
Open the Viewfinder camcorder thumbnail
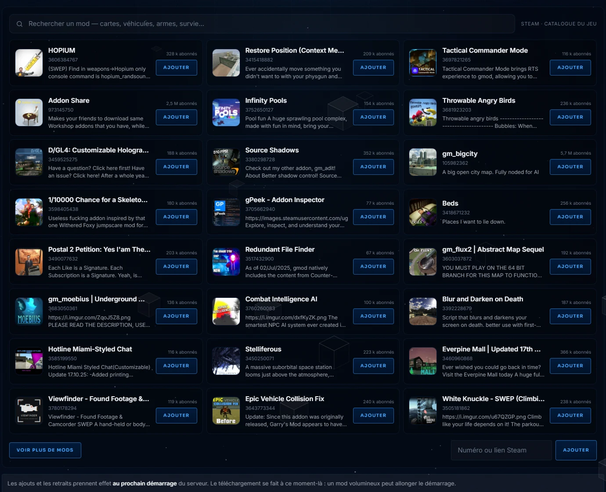[x=29, y=411]
